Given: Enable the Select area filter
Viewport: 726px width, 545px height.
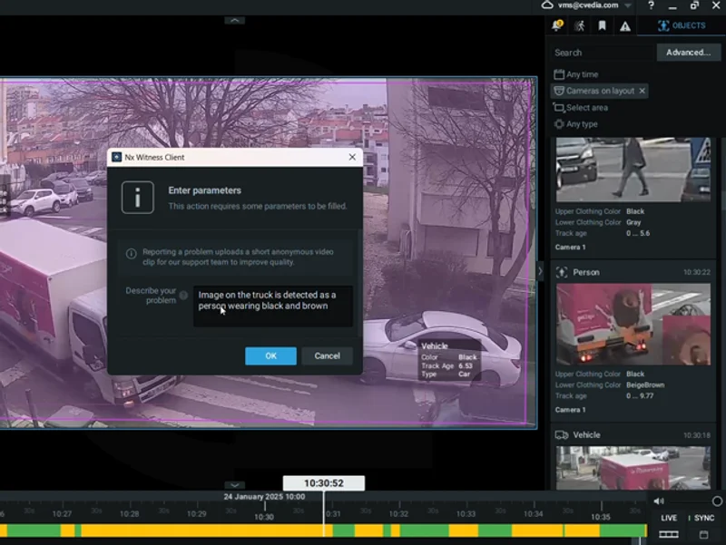Looking at the screenshot, I should pos(581,107).
